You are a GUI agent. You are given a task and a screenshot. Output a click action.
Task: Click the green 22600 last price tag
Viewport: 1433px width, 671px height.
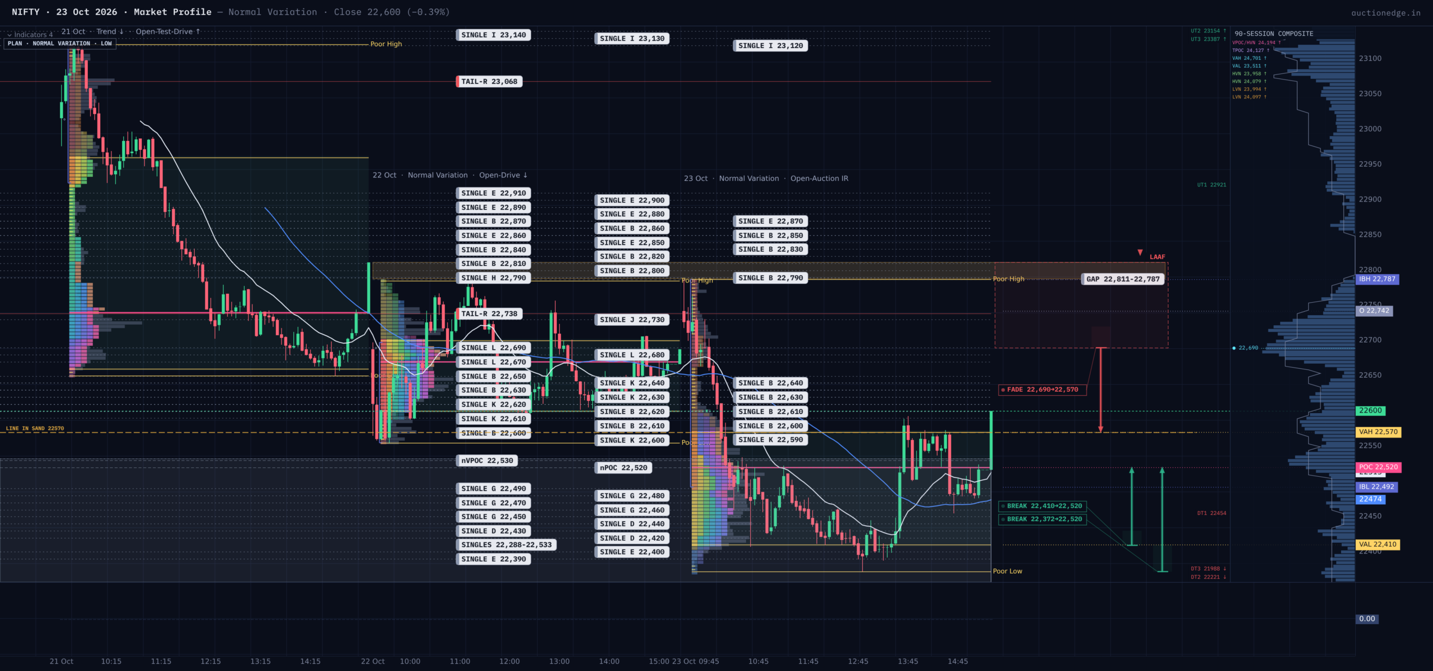point(1371,411)
